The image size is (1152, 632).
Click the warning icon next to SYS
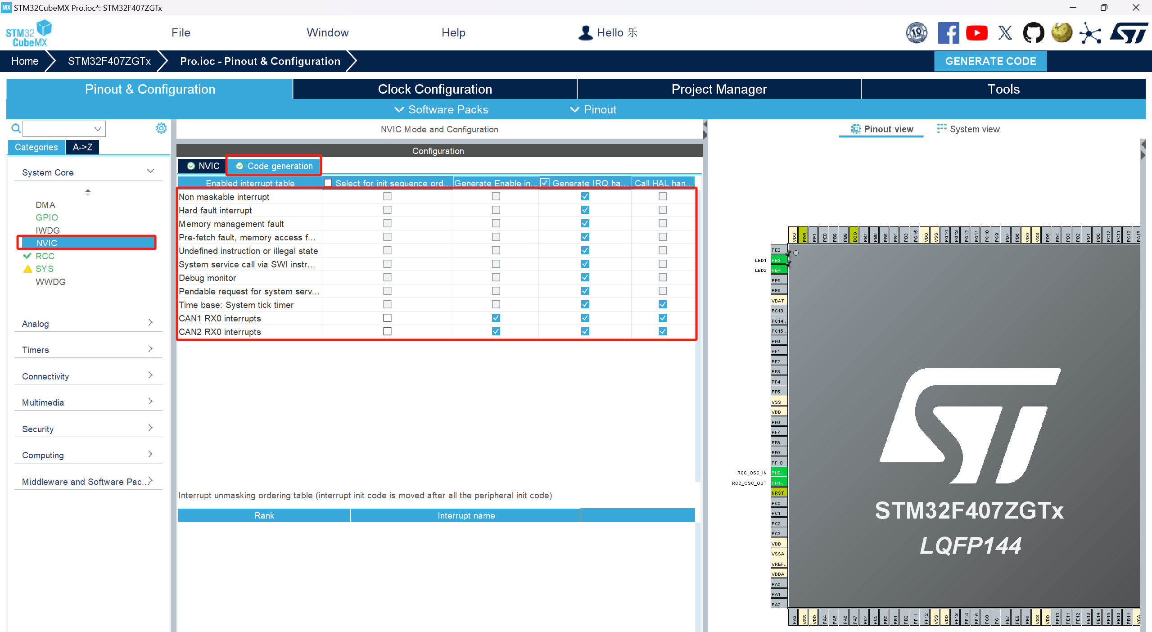click(27, 269)
